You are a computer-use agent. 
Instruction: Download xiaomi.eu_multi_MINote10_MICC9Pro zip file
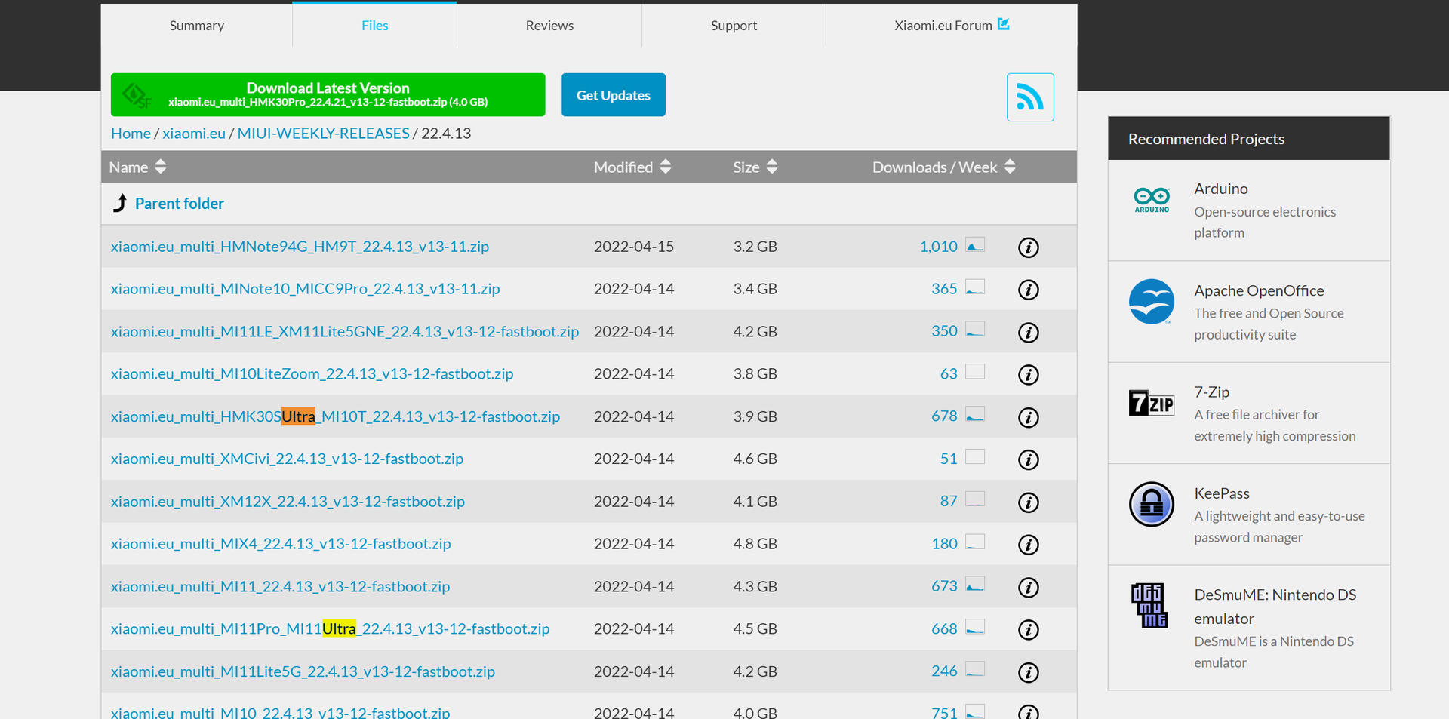click(305, 289)
